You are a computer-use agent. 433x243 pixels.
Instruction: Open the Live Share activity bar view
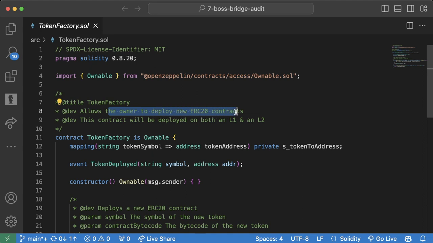[11, 123]
